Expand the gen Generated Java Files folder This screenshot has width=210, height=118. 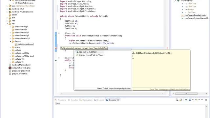click(7, 6)
